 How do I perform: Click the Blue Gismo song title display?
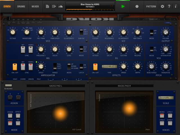point(90,7)
